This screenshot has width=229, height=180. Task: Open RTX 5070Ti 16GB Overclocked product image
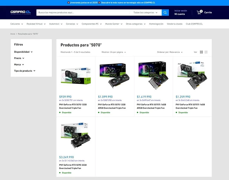[192, 76]
